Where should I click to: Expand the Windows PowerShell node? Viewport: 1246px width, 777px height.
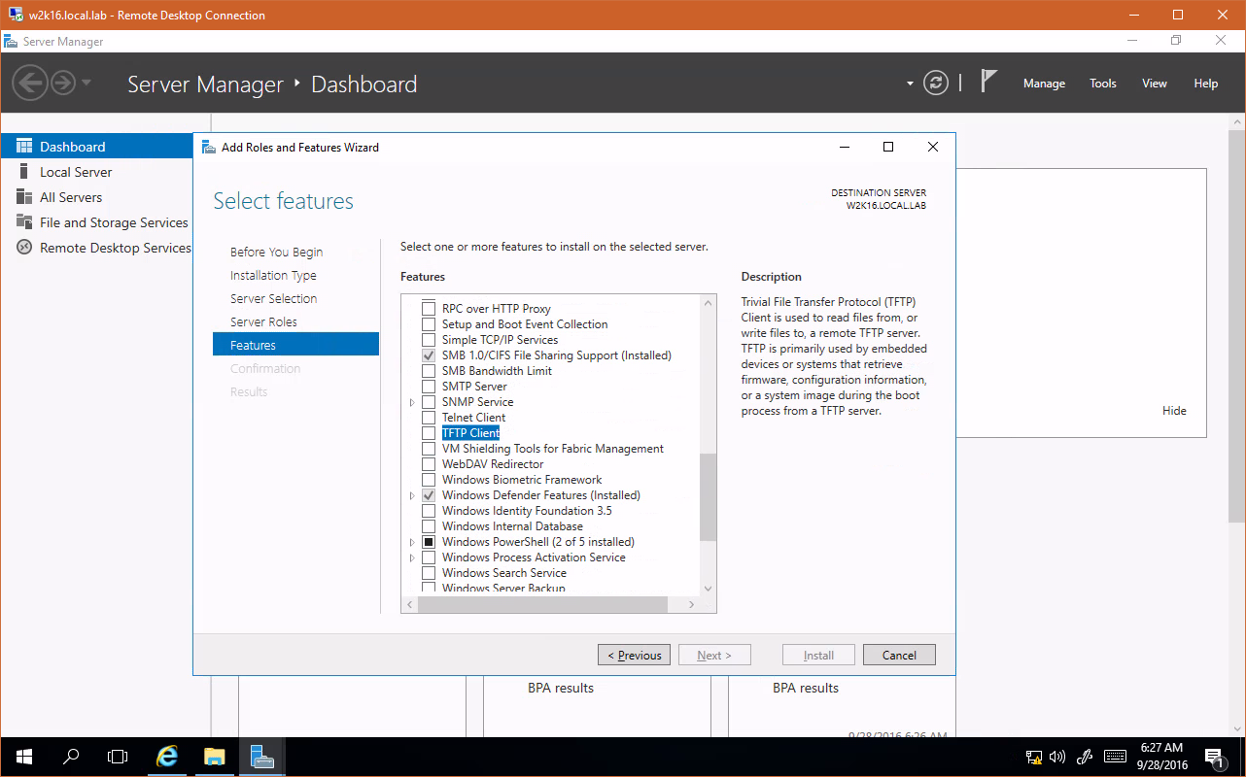[412, 542]
